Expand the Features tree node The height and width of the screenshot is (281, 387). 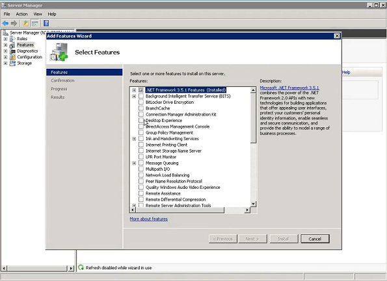[x=5, y=45]
